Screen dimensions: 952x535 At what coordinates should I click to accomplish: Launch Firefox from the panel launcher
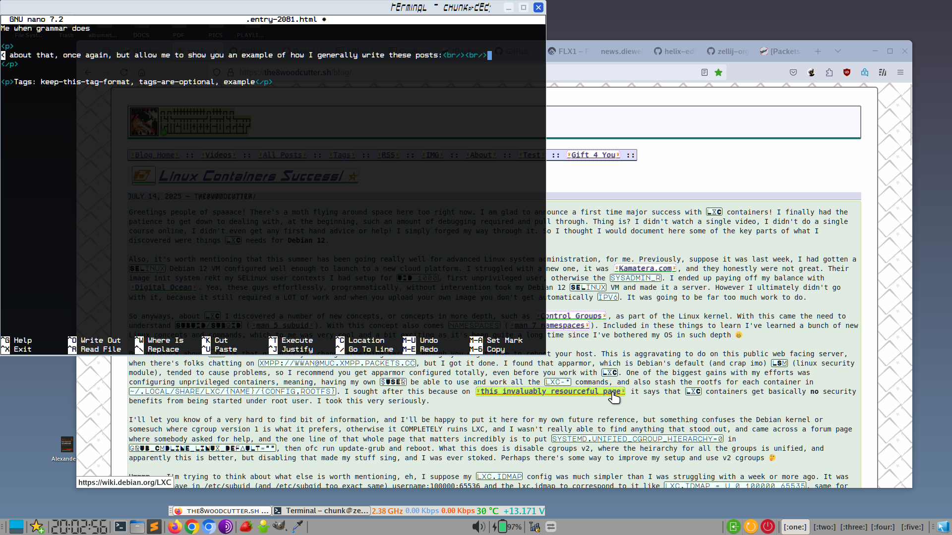175,527
